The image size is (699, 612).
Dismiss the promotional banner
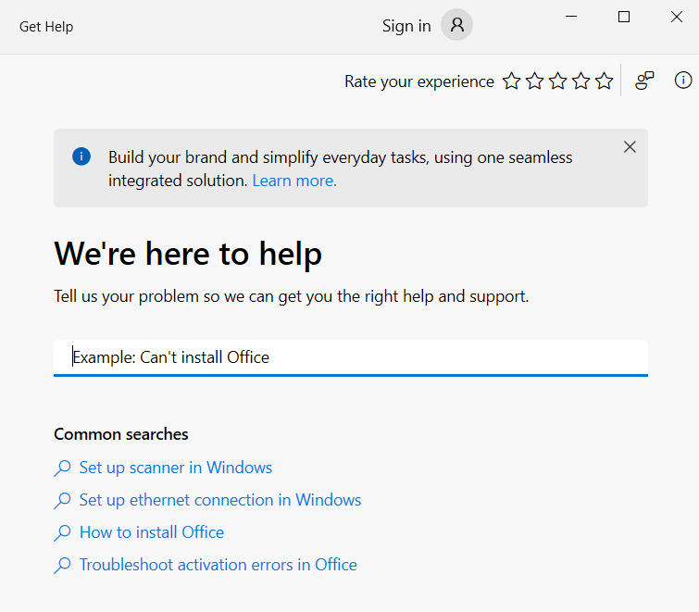[630, 146]
